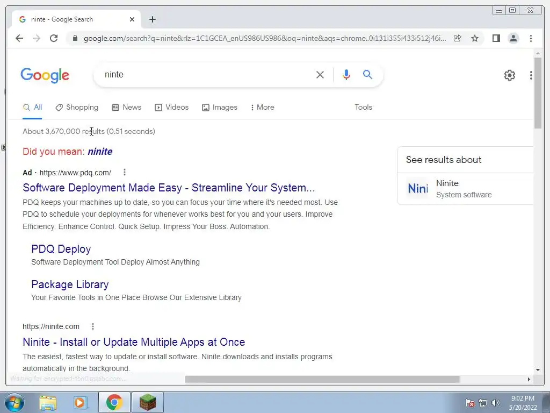
Task: Start voice search with microphone
Action: (x=346, y=74)
